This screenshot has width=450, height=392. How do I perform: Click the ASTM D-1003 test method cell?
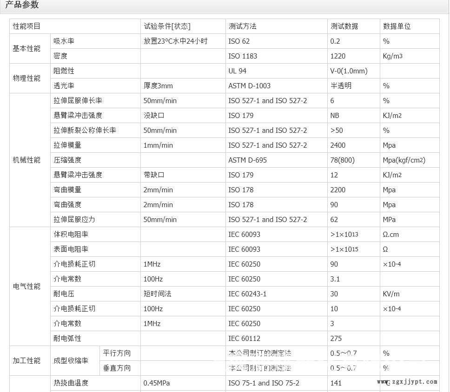click(250, 86)
